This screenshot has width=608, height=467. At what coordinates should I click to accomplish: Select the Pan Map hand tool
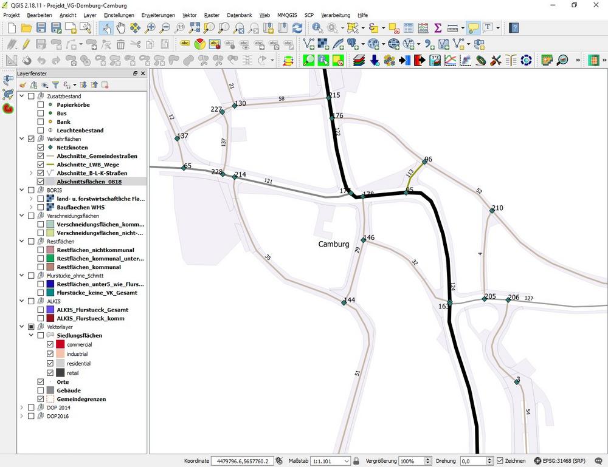(x=120, y=28)
